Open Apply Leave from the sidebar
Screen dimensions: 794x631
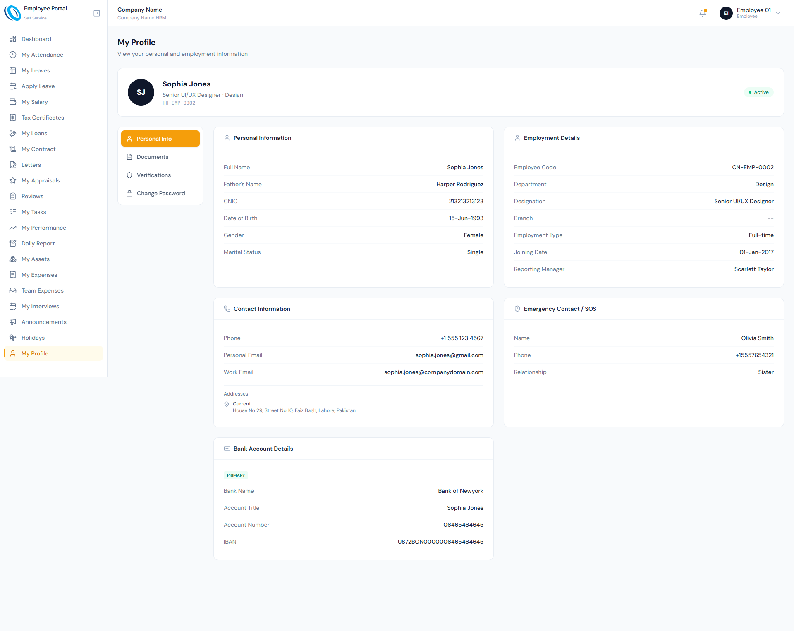(x=53, y=86)
